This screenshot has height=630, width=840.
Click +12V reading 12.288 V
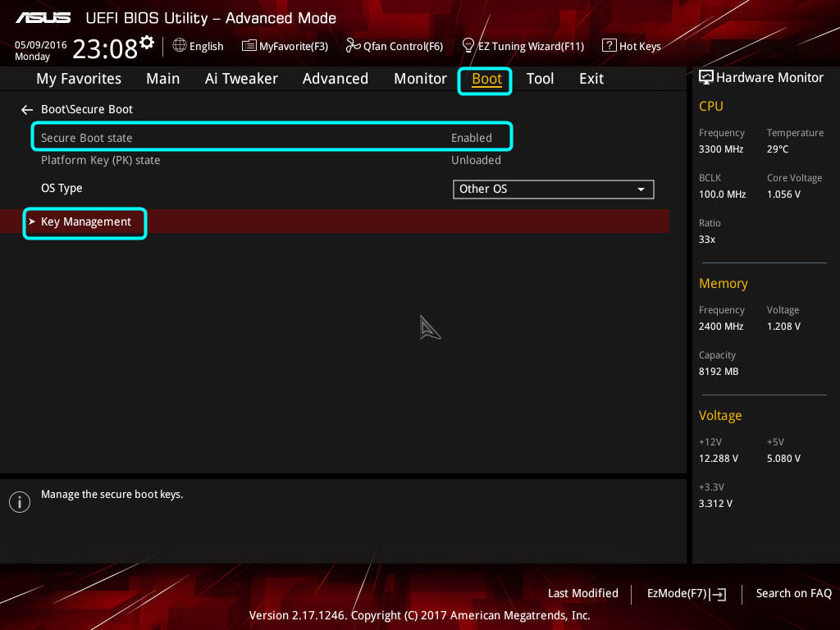coord(719,458)
